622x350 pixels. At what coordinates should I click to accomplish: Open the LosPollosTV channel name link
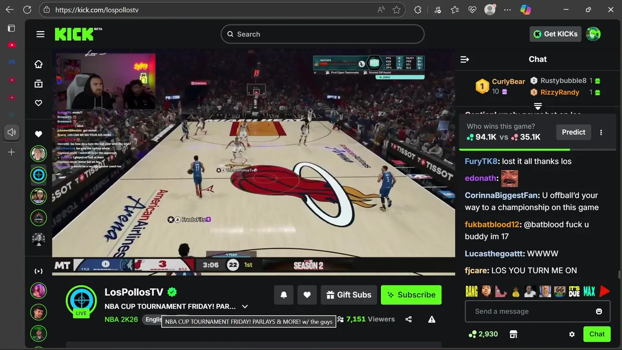click(134, 292)
